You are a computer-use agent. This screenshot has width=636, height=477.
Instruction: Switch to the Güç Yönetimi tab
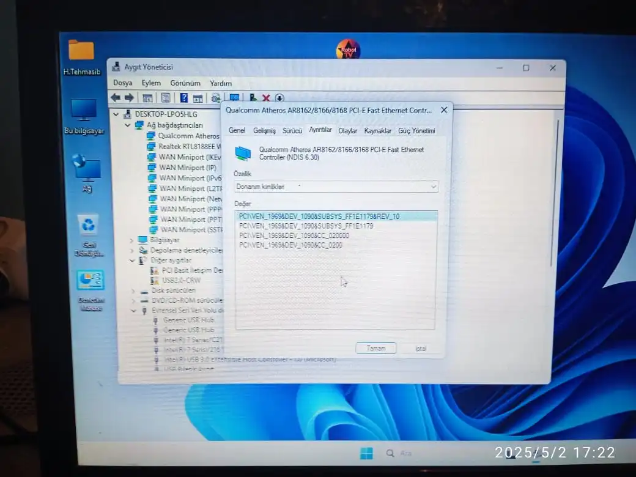tap(416, 131)
